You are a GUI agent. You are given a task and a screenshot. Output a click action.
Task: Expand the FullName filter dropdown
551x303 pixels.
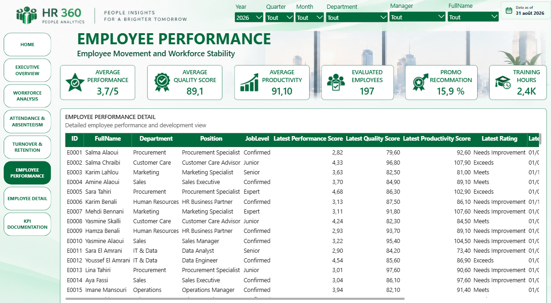coord(473,17)
